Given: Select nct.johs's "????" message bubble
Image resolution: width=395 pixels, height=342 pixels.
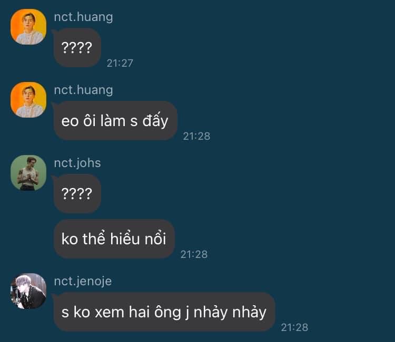Looking at the screenshot, I should pos(77,194).
